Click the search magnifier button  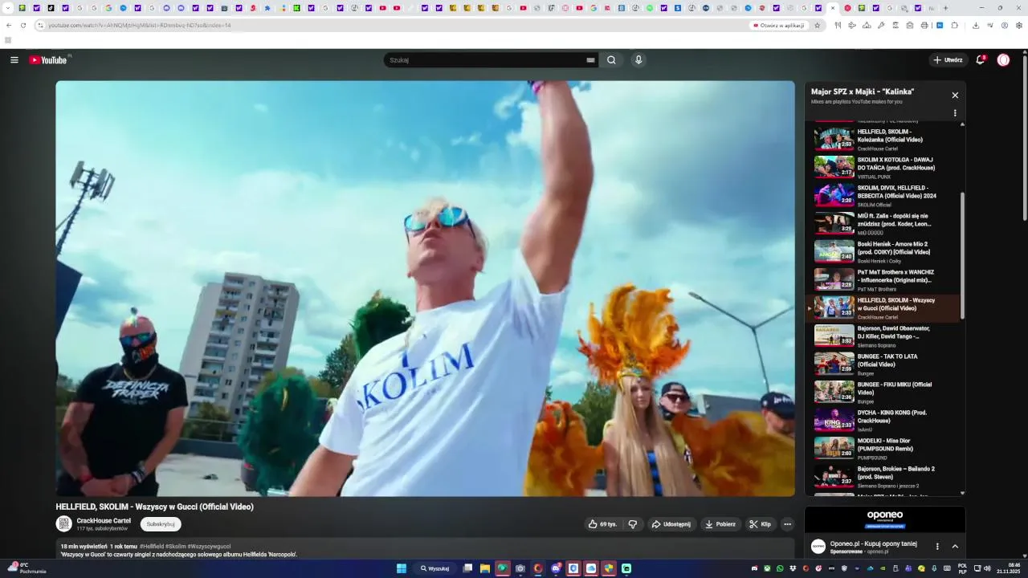[611, 60]
